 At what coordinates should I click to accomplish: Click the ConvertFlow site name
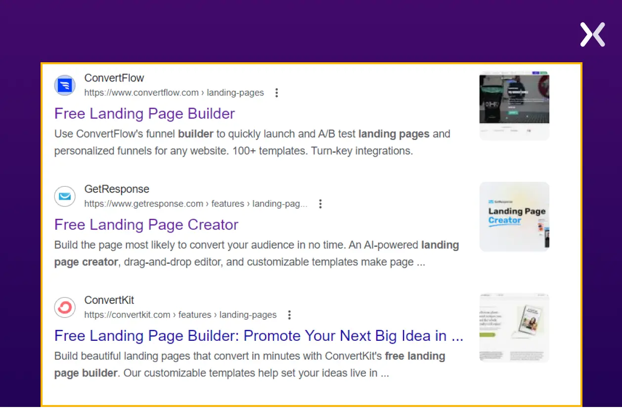pos(114,78)
